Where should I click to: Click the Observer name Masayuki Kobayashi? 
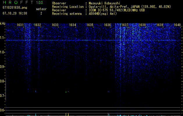[104, 3]
